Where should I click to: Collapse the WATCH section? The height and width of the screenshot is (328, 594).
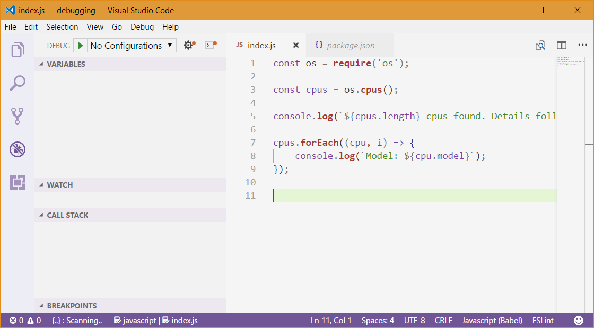tap(130, 185)
